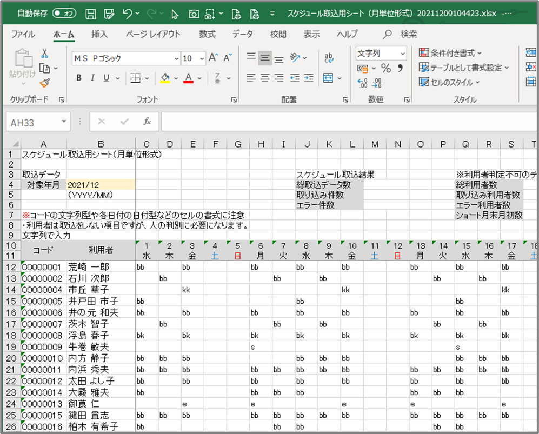
Task: Click the Increase Indent icon
Action: (309, 78)
